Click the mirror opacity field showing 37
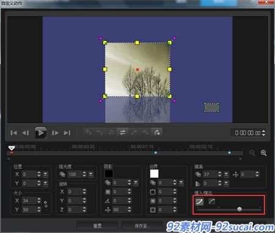 tap(210, 174)
